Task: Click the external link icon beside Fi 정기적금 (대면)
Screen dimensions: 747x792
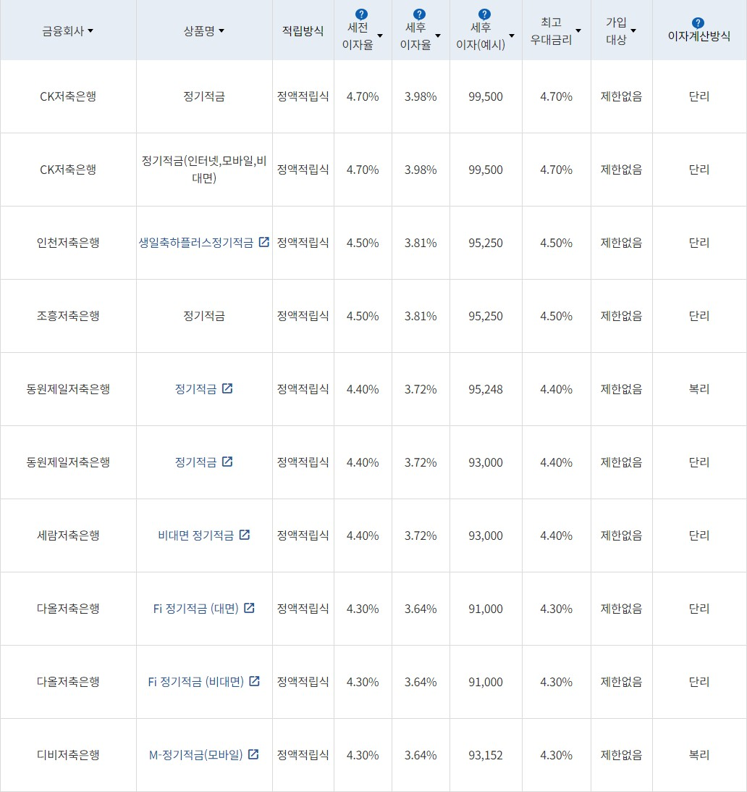Action: tap(249, 609)
